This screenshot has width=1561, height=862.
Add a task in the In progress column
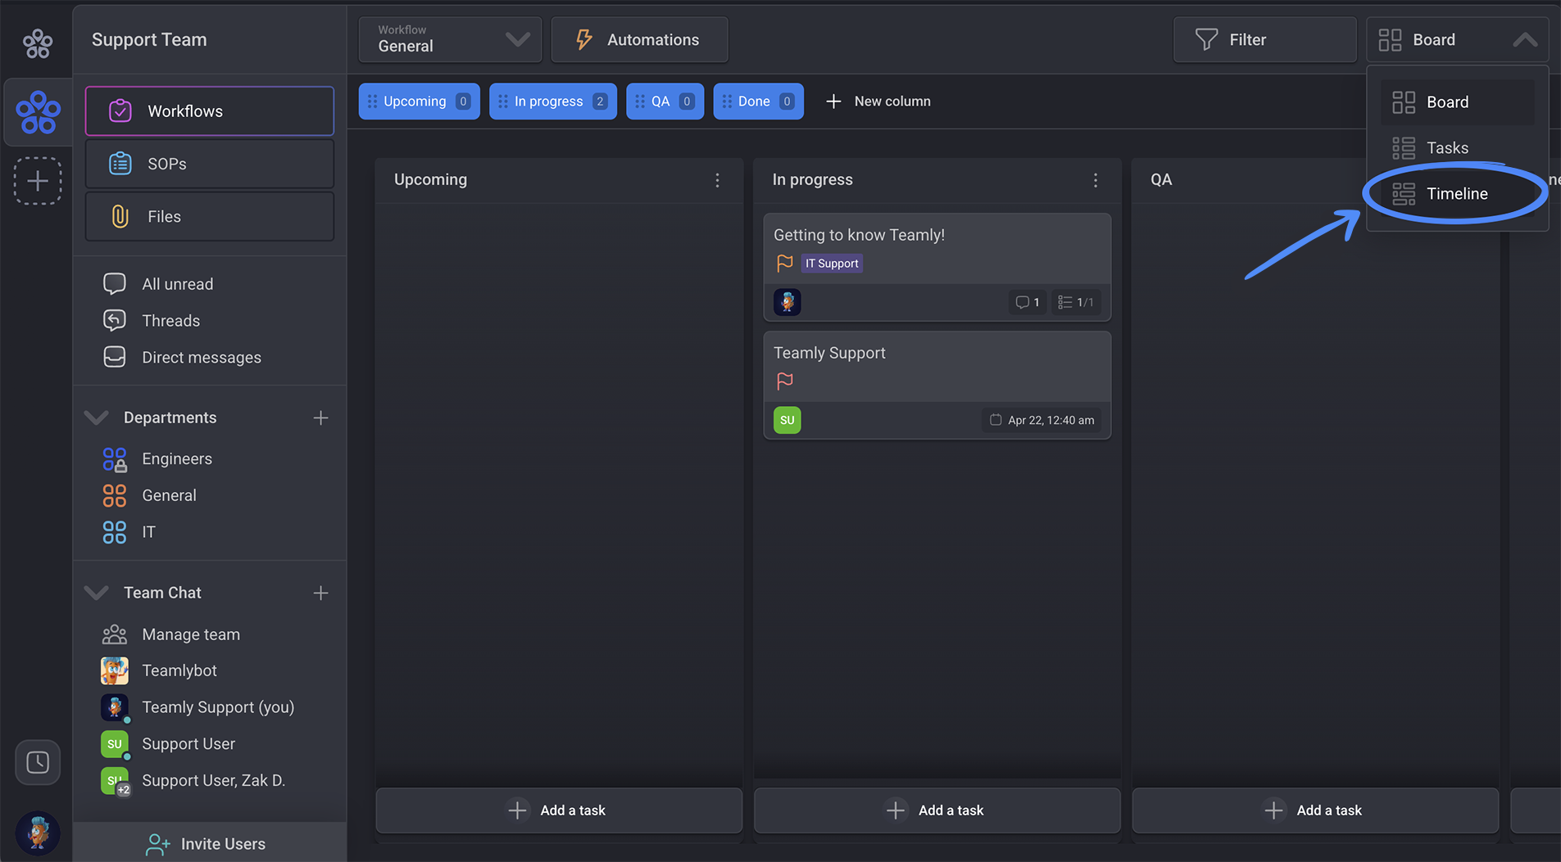[937, 810]
